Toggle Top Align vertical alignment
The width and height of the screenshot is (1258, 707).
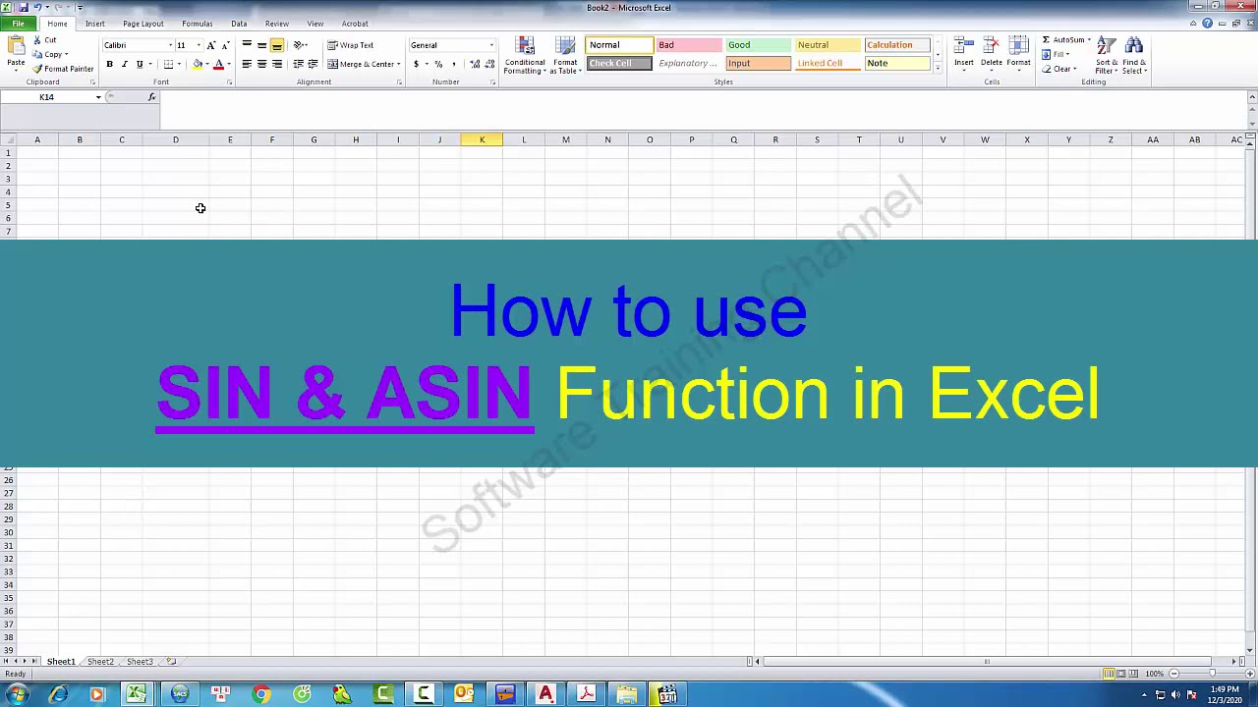pyautogui.click(x=247, y=45)
